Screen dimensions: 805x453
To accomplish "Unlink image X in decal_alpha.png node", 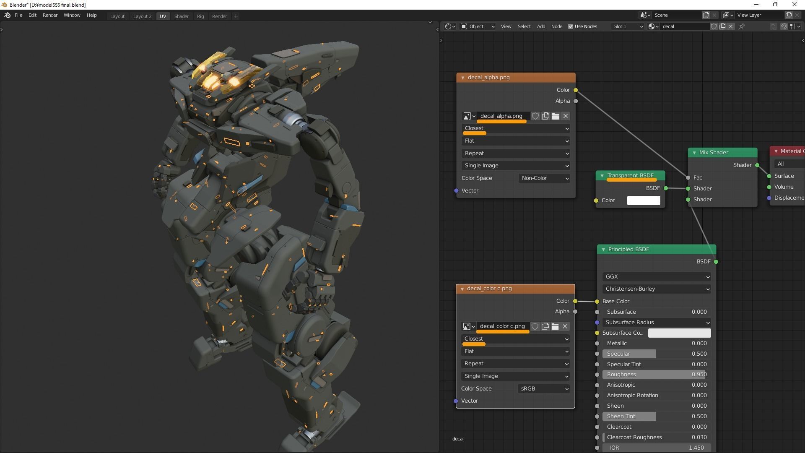I will (x=566, y=116).
